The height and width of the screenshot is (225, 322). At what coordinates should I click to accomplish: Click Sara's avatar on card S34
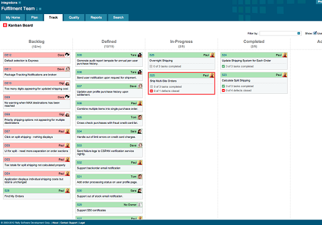[140, 131]
